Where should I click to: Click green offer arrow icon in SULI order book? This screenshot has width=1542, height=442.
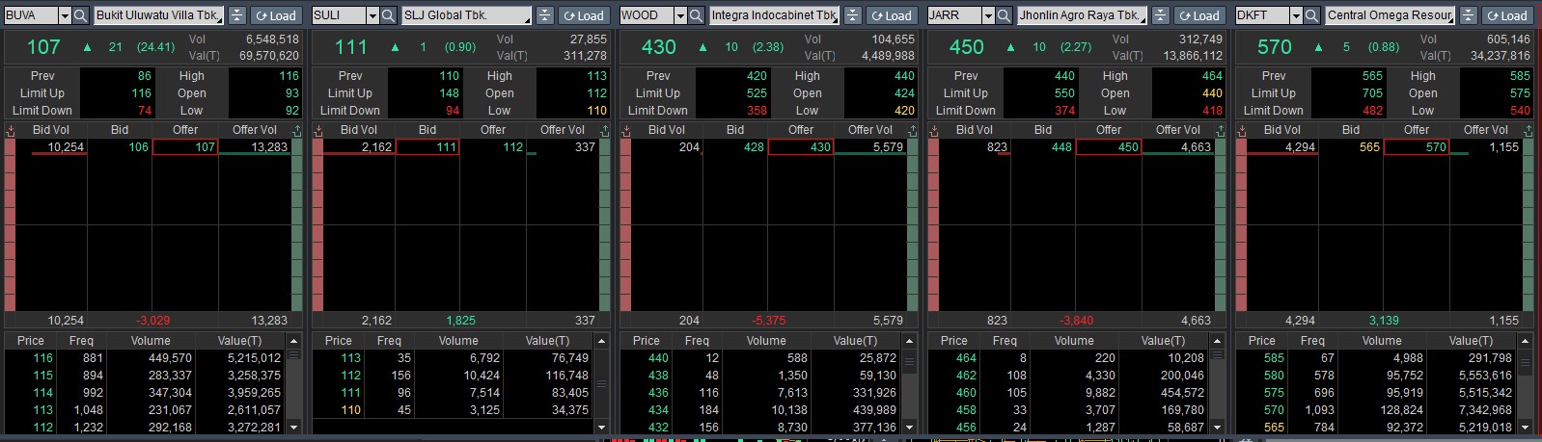point(604,130)
